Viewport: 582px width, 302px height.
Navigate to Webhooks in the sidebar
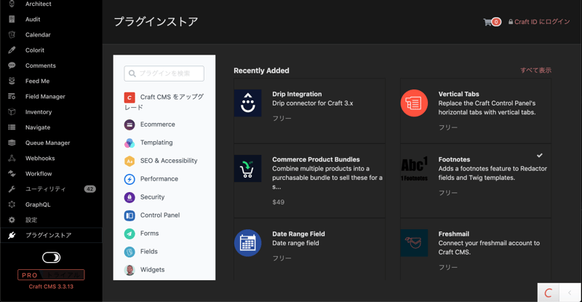(x=40, y=158)
